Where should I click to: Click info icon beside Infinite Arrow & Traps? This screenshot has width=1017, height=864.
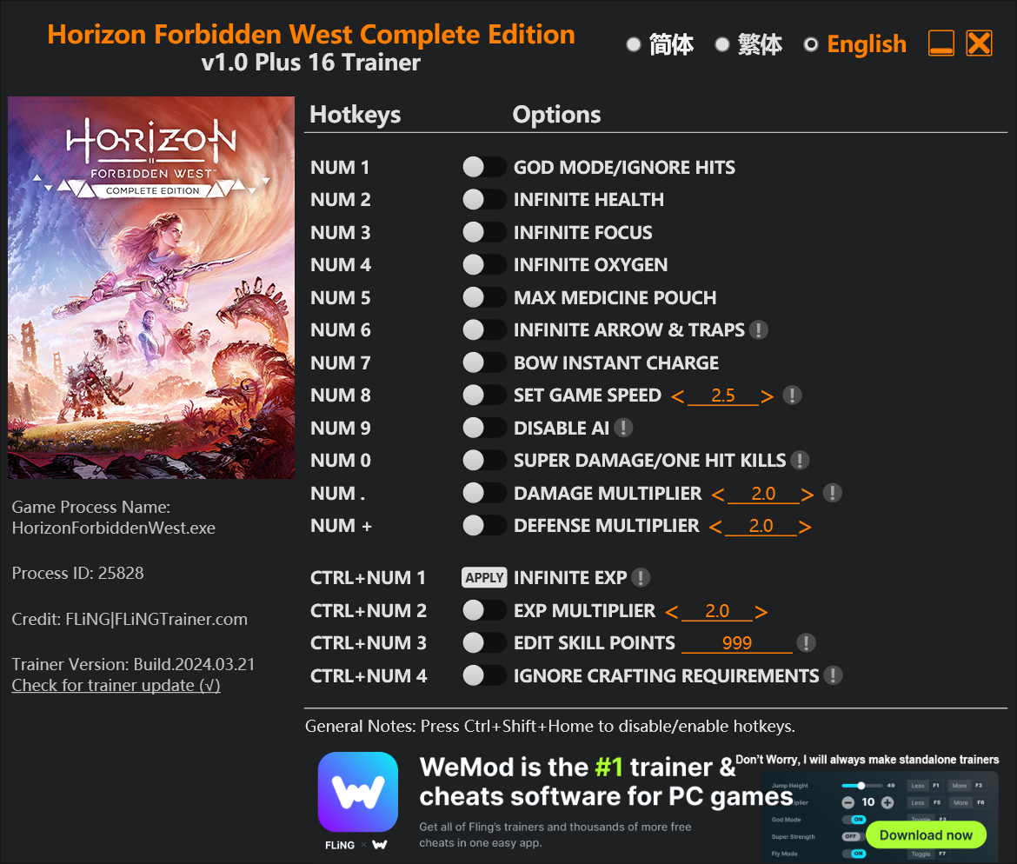coord(758,330)
